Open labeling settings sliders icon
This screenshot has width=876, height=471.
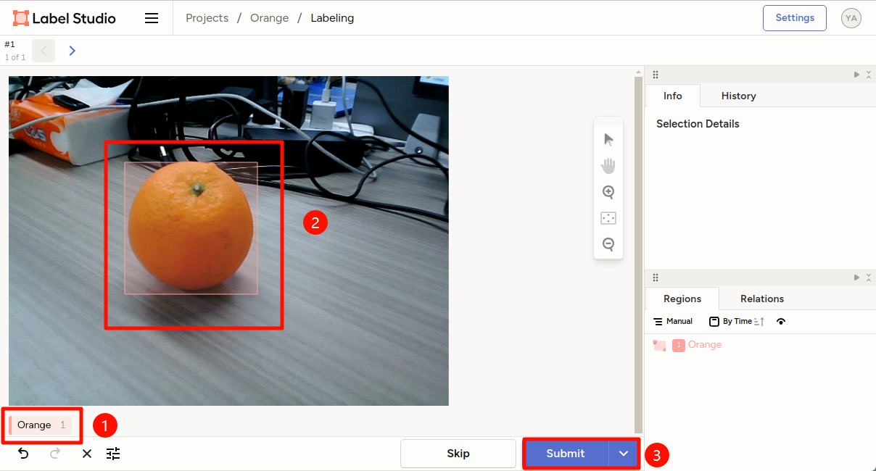113,454
